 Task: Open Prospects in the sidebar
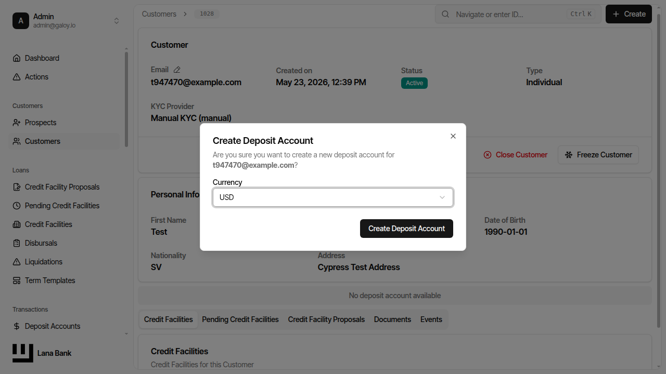coord(65,123)
